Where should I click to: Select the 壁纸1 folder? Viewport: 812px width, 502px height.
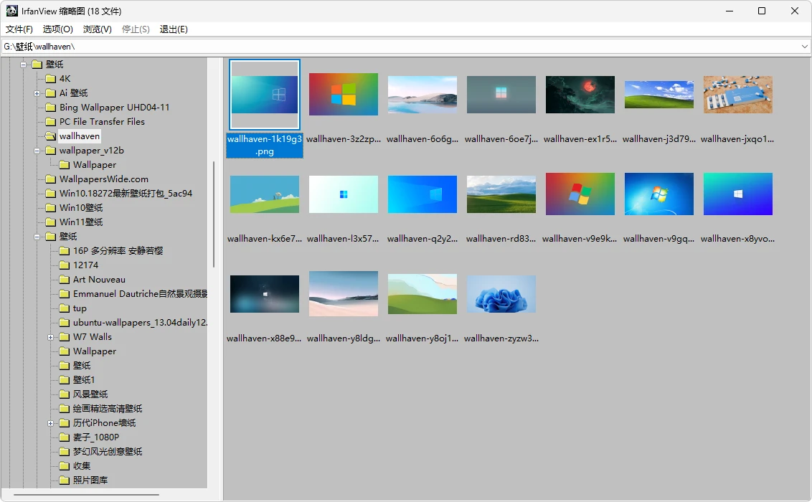[x=84, y=380]
